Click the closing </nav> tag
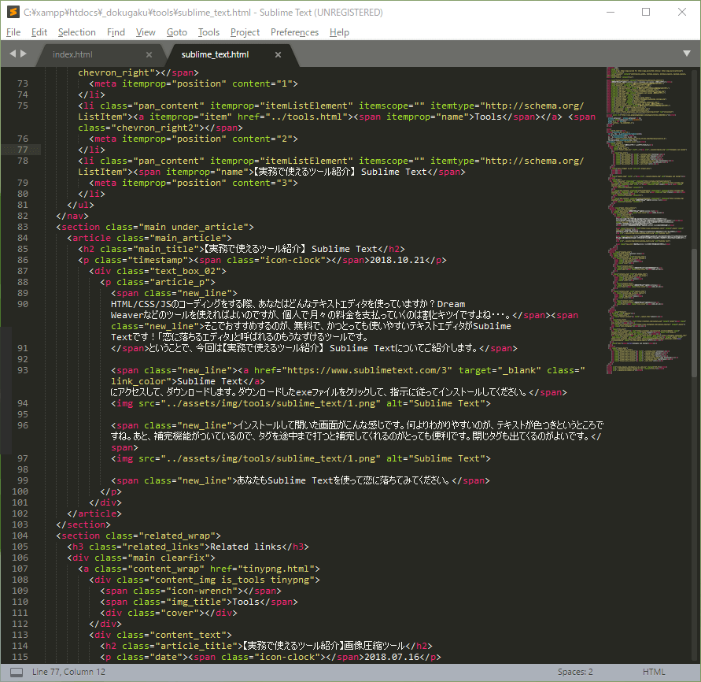This screenshot has width=701, height=682. tap(72, 216)
